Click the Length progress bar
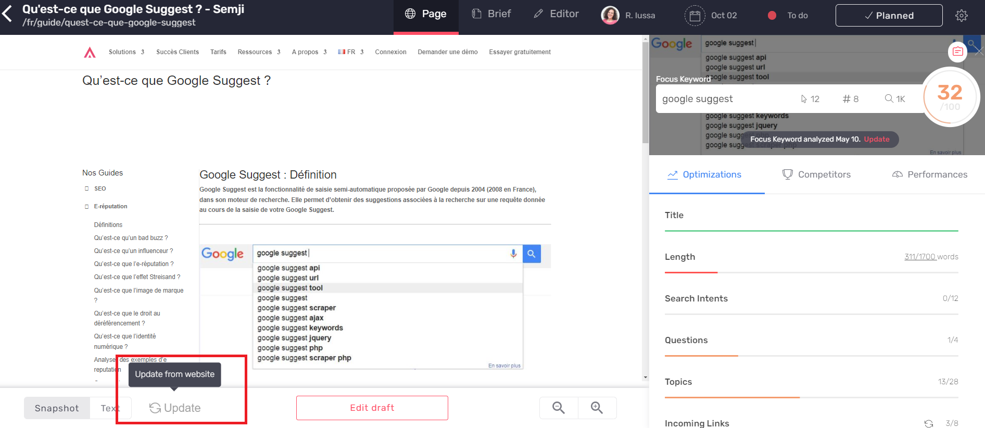Screen dimensions: 985x428 pos(811,272)
